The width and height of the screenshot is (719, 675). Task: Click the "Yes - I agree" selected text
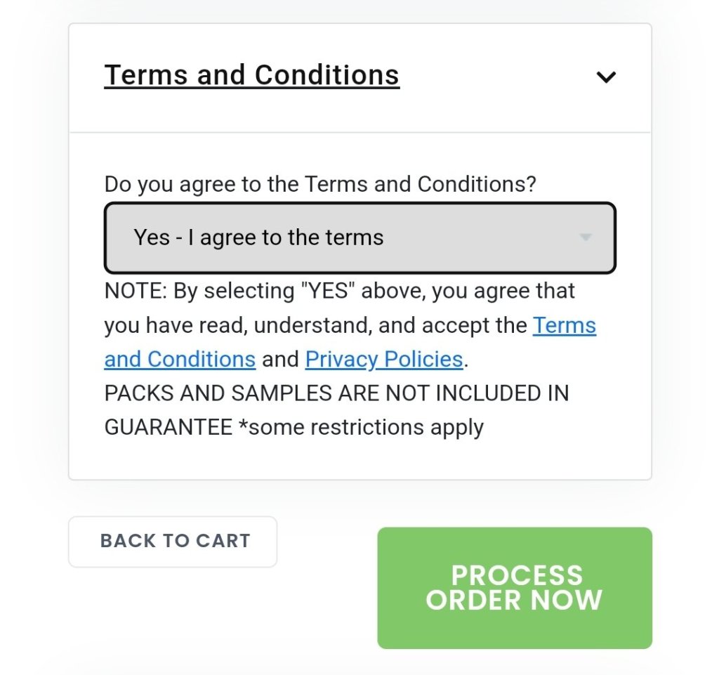click(x=258, y=237)
